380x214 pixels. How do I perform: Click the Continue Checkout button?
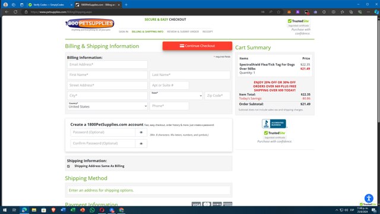coord(197,46)
